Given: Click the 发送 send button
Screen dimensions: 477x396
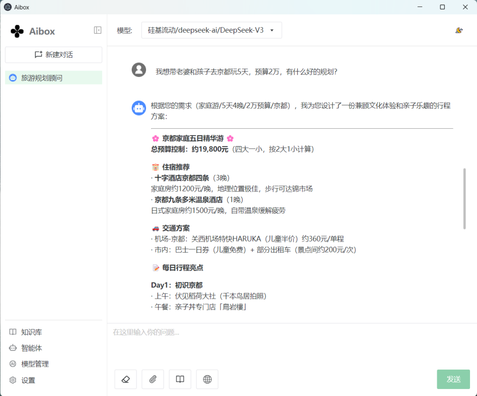Looking at the screenshot, I should [x=453, y=379].
